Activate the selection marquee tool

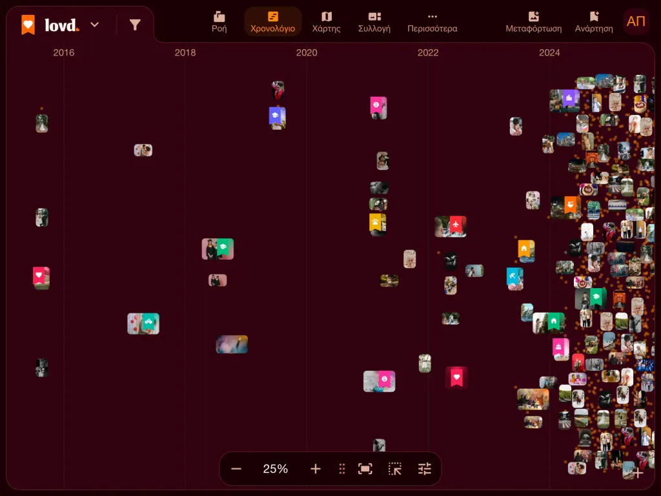[x=395, y=469]
